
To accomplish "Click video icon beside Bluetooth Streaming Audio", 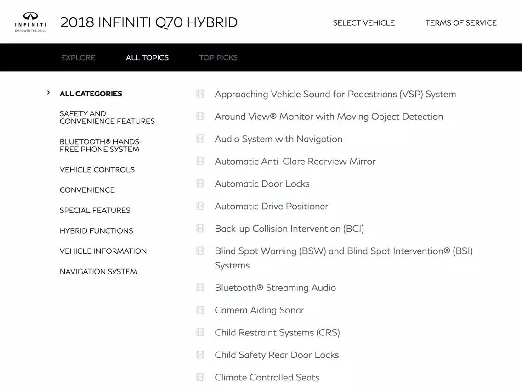I will tap(200, 287).
